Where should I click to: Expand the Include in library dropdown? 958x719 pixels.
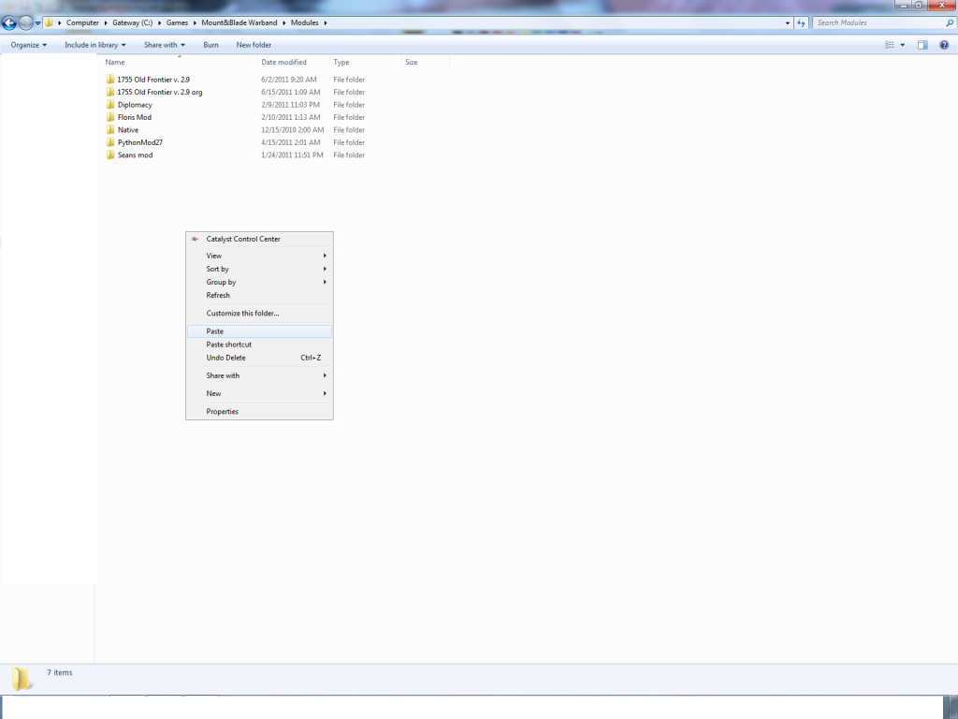point(94,45)
